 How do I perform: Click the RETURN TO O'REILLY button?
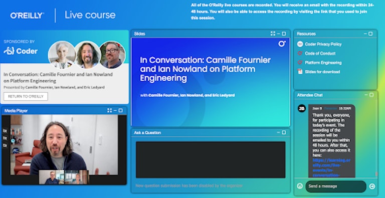(x=26, y=96)
